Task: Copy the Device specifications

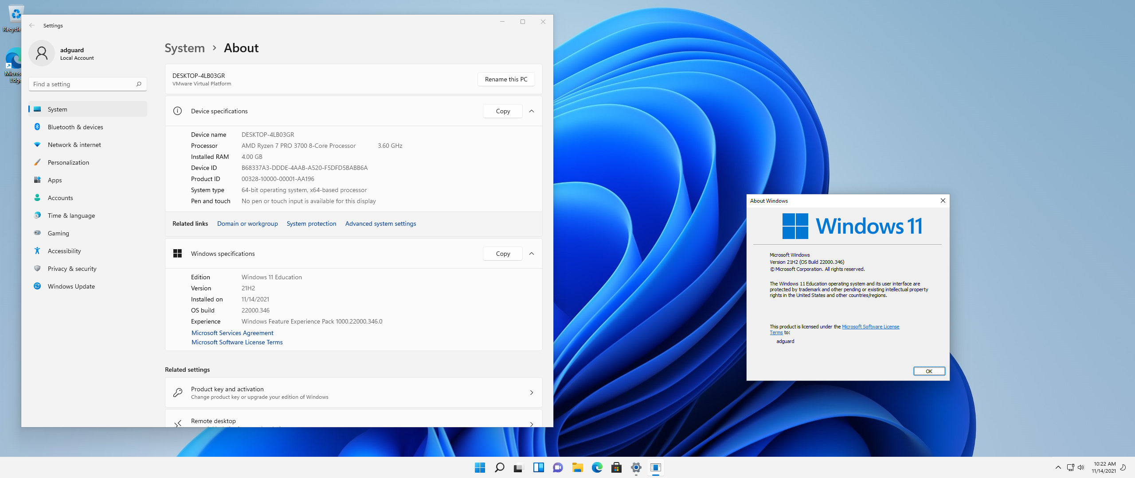Action: tap(503, 111)
